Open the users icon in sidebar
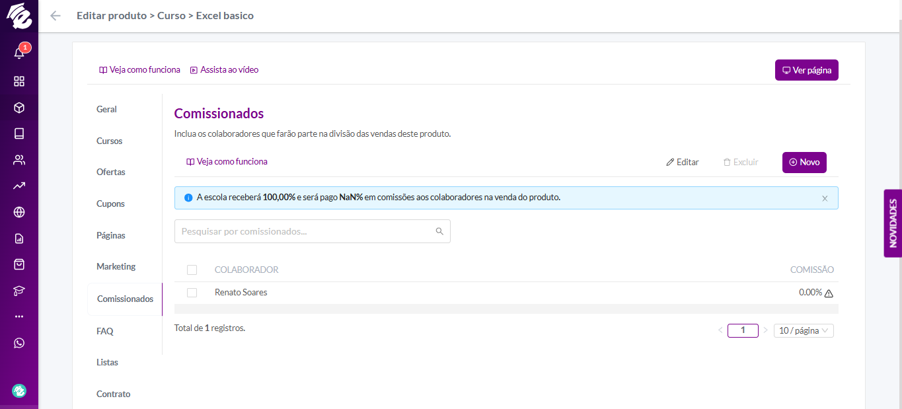The width and height of the screenshot is (902, 409). click(19, 160)
